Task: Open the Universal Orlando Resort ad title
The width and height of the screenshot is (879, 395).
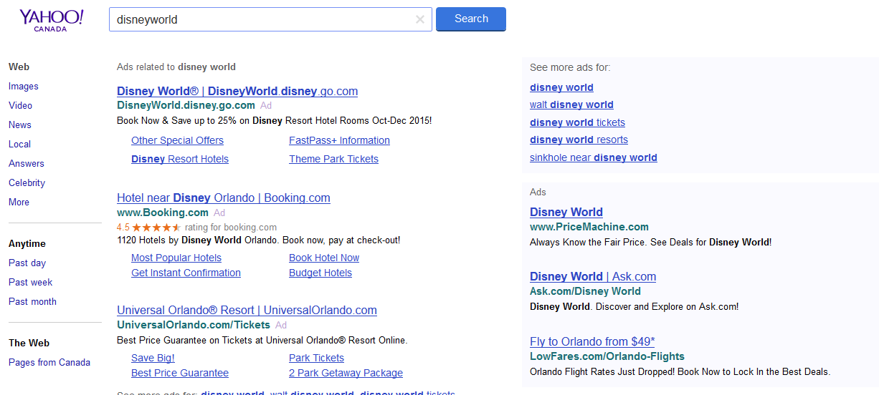Action: [247, 311]
